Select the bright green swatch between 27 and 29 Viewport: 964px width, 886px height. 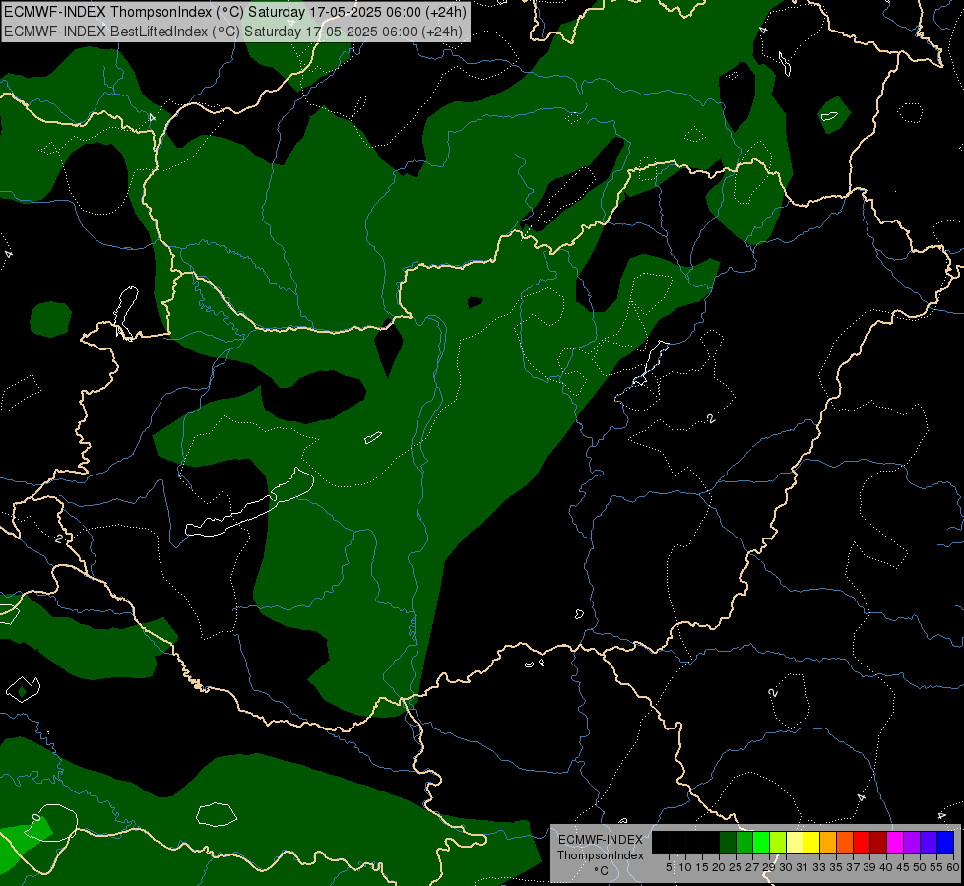[761, 842]
